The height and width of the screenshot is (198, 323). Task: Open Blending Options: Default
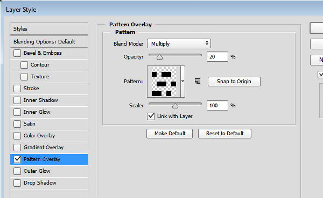point(49,42)
